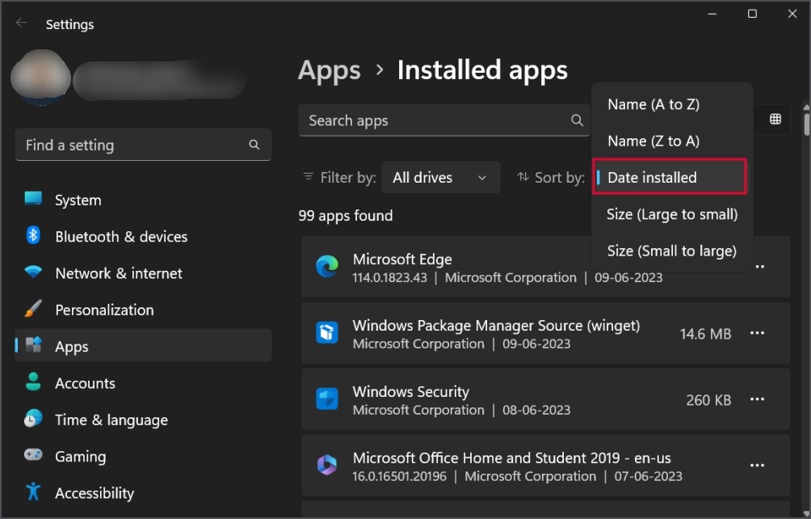
Task: Open the System settings category
Action: [143, 200]
